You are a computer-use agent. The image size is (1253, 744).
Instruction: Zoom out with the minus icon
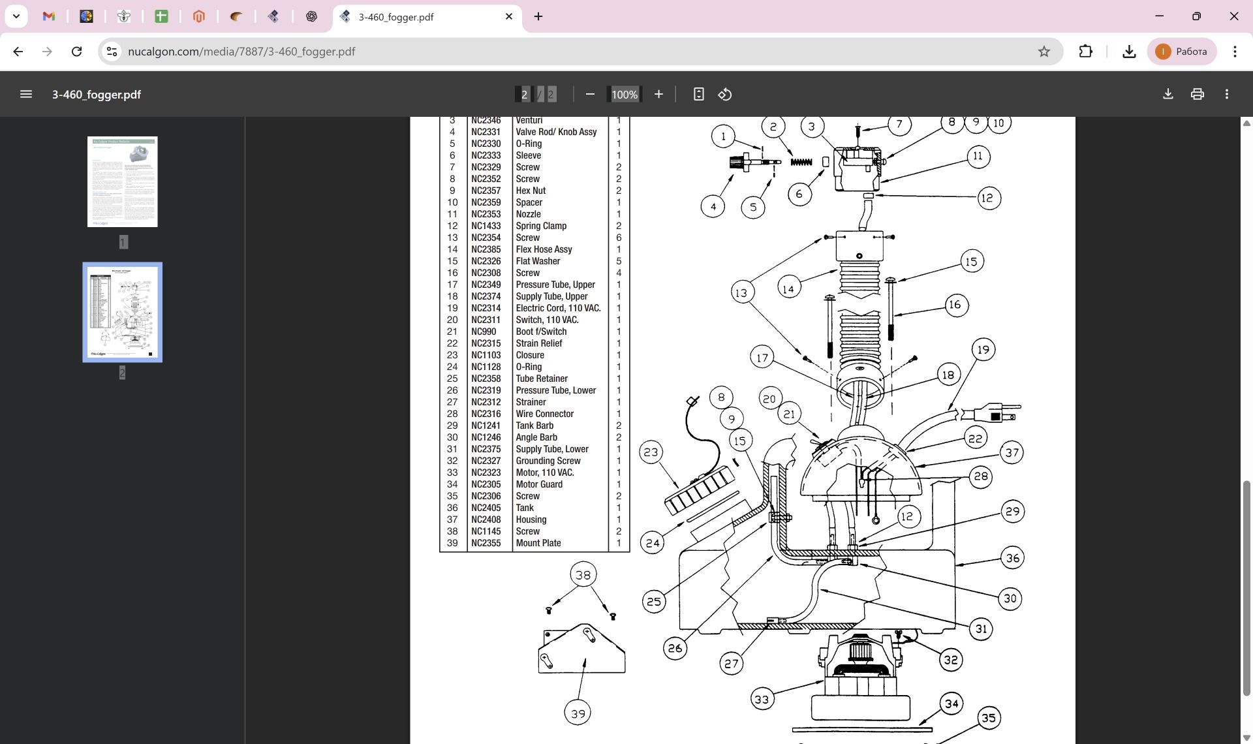590,94
